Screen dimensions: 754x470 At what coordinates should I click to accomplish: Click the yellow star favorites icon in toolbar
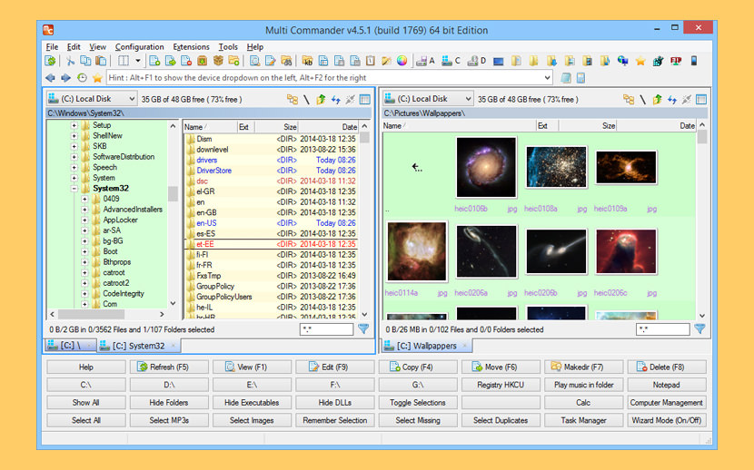(x=640, y=61)
